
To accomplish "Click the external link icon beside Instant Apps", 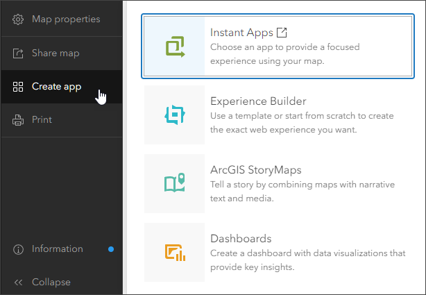I will point(282,33).
